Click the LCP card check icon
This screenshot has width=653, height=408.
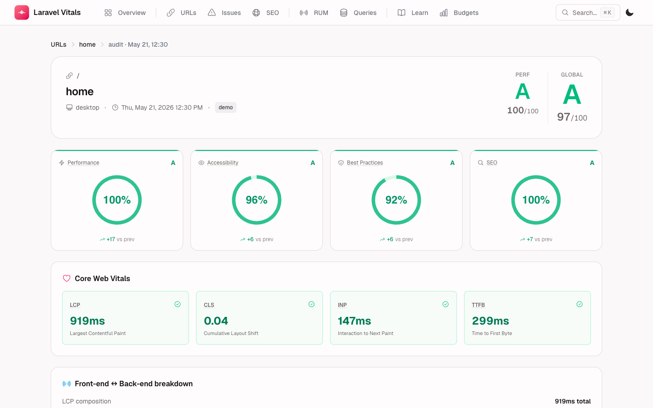pos(178,304)
